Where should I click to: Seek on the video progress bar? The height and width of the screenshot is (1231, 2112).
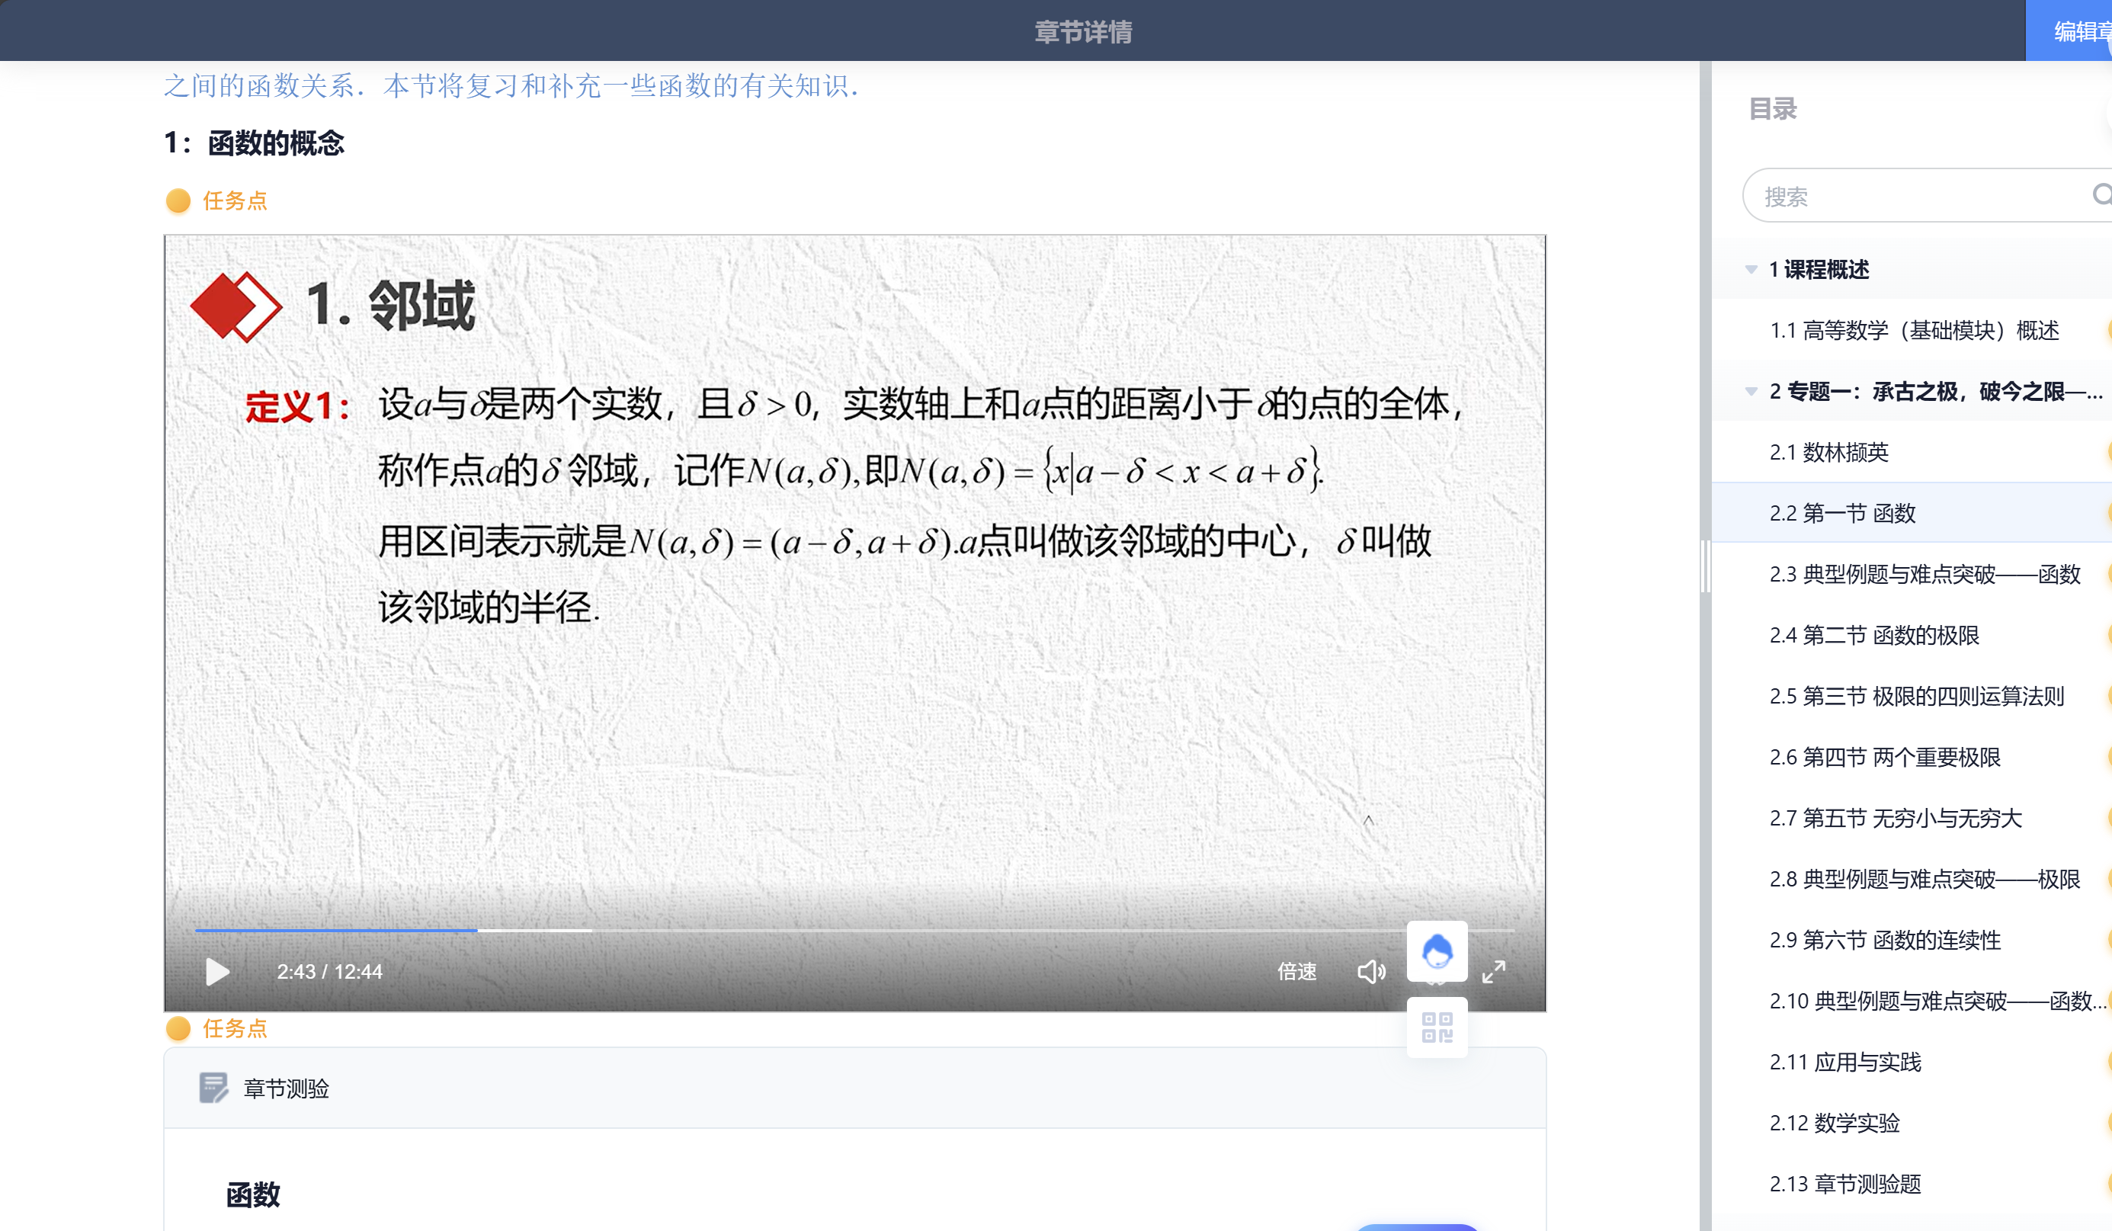(854, 930)
